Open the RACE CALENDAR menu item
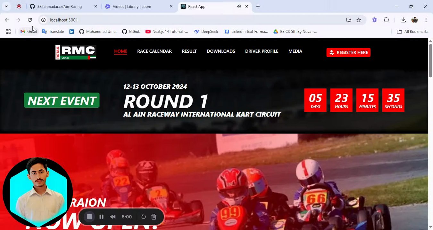Viewport: 433px width, 230px height. [154, 51]
